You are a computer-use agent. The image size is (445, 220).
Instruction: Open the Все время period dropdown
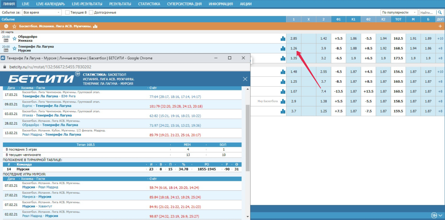tap(42, 13)
